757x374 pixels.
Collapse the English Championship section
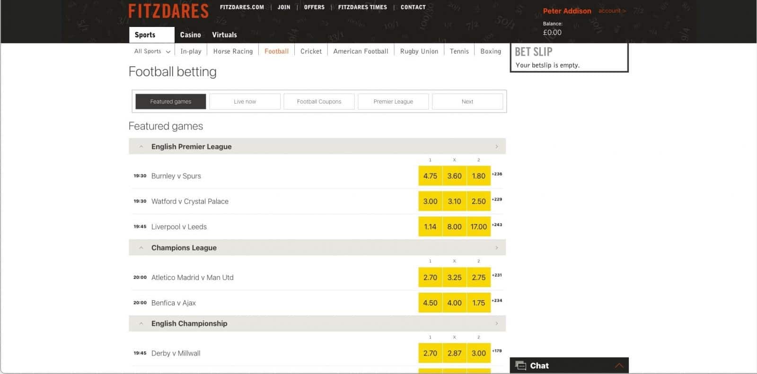141,323
